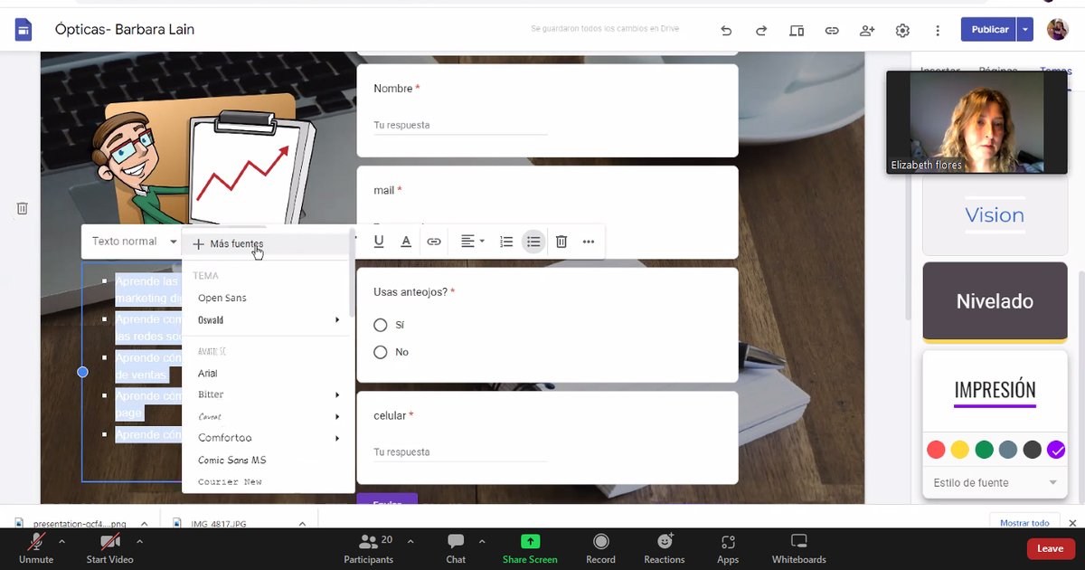This screenshot has height=570, width=1085.
Task: Open Zoom Chat
Action: tap(456, 548)
